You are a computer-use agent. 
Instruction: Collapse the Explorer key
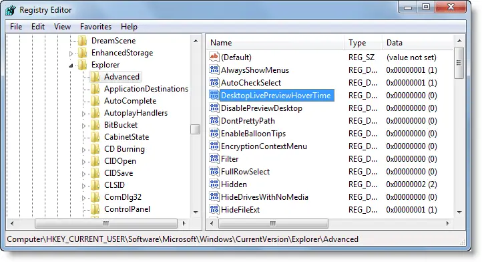[x=71, y=65]
